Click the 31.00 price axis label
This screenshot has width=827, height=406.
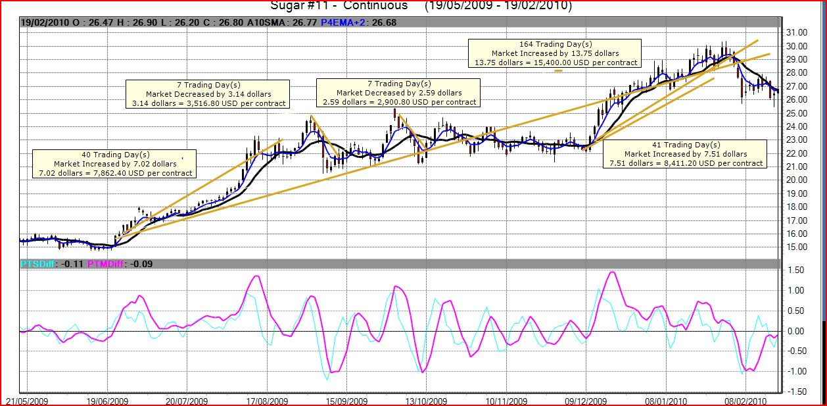click(x=797, y=32)
